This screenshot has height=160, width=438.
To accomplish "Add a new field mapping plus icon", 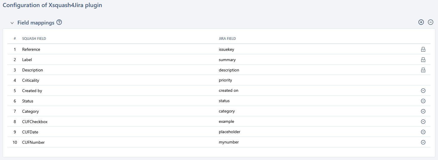I will 421,22.
